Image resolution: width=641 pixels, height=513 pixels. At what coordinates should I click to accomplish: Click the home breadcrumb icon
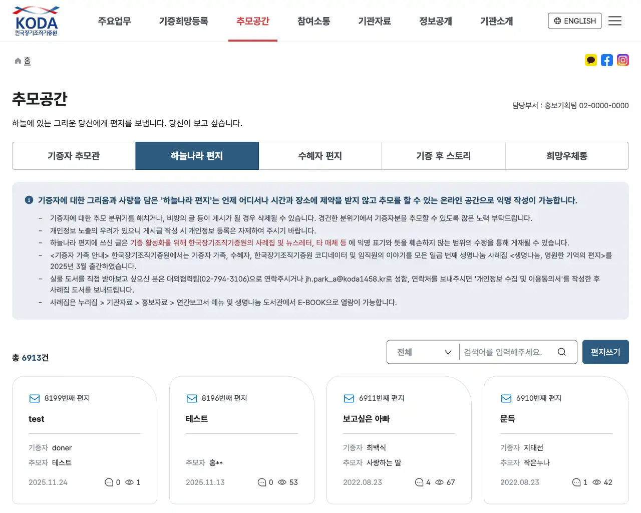pyautogui.click(x=18, y=60)
